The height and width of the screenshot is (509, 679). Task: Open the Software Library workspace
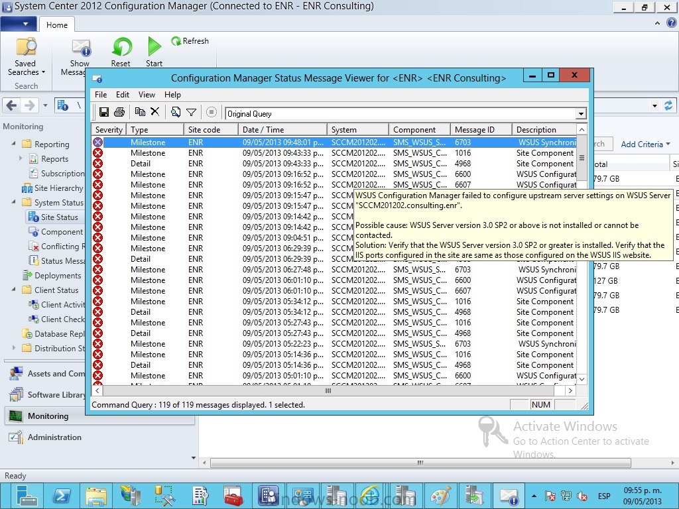click(x=48, y=395)
